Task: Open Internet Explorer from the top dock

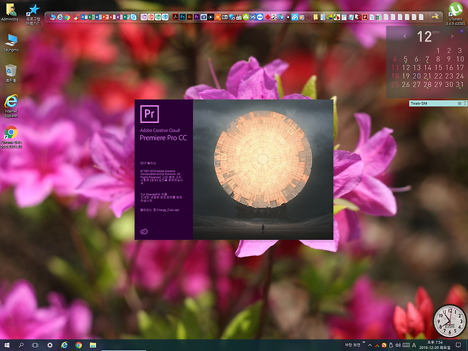Action: 60,17
